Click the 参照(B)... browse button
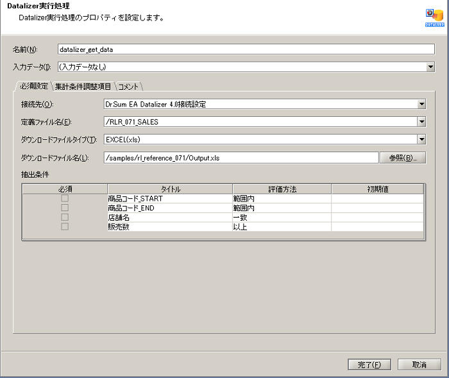 403,157
